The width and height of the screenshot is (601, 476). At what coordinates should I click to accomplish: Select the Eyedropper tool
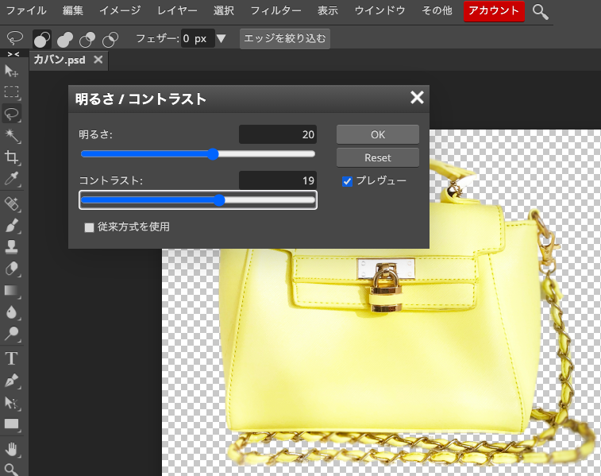11,178
